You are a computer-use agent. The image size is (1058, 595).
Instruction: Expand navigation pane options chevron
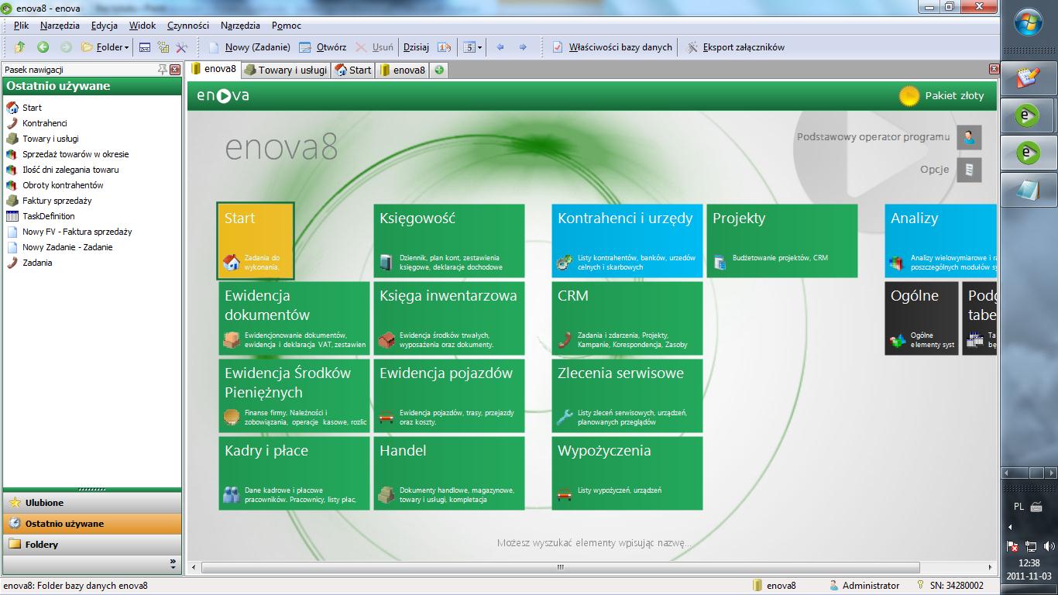pyautogui.click(x=173, y=563)
